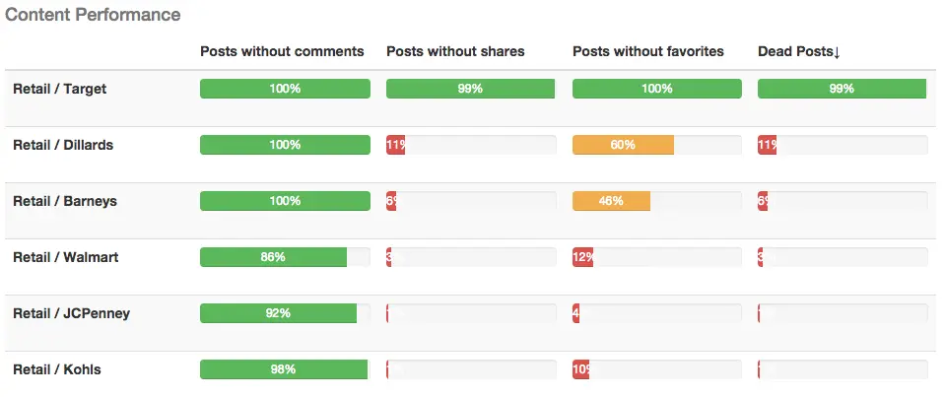The height and width of the screenshot is (397, 945).
Task: Click Dillards' red 11% shares bar
Action: click(x=396, y=145)
